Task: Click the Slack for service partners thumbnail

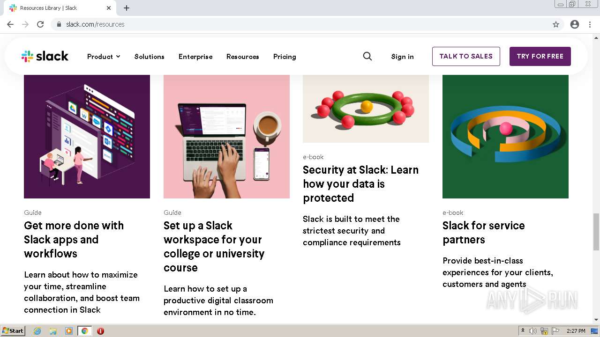Action: coord(505,136)
